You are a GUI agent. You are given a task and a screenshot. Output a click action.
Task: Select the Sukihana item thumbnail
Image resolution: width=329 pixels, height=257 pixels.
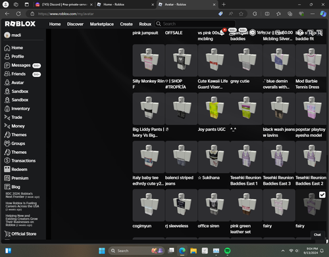point(214,157)
